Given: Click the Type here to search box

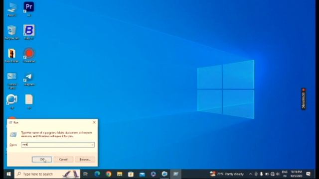Looking at the screenshot, I should (x=47, y=174).
